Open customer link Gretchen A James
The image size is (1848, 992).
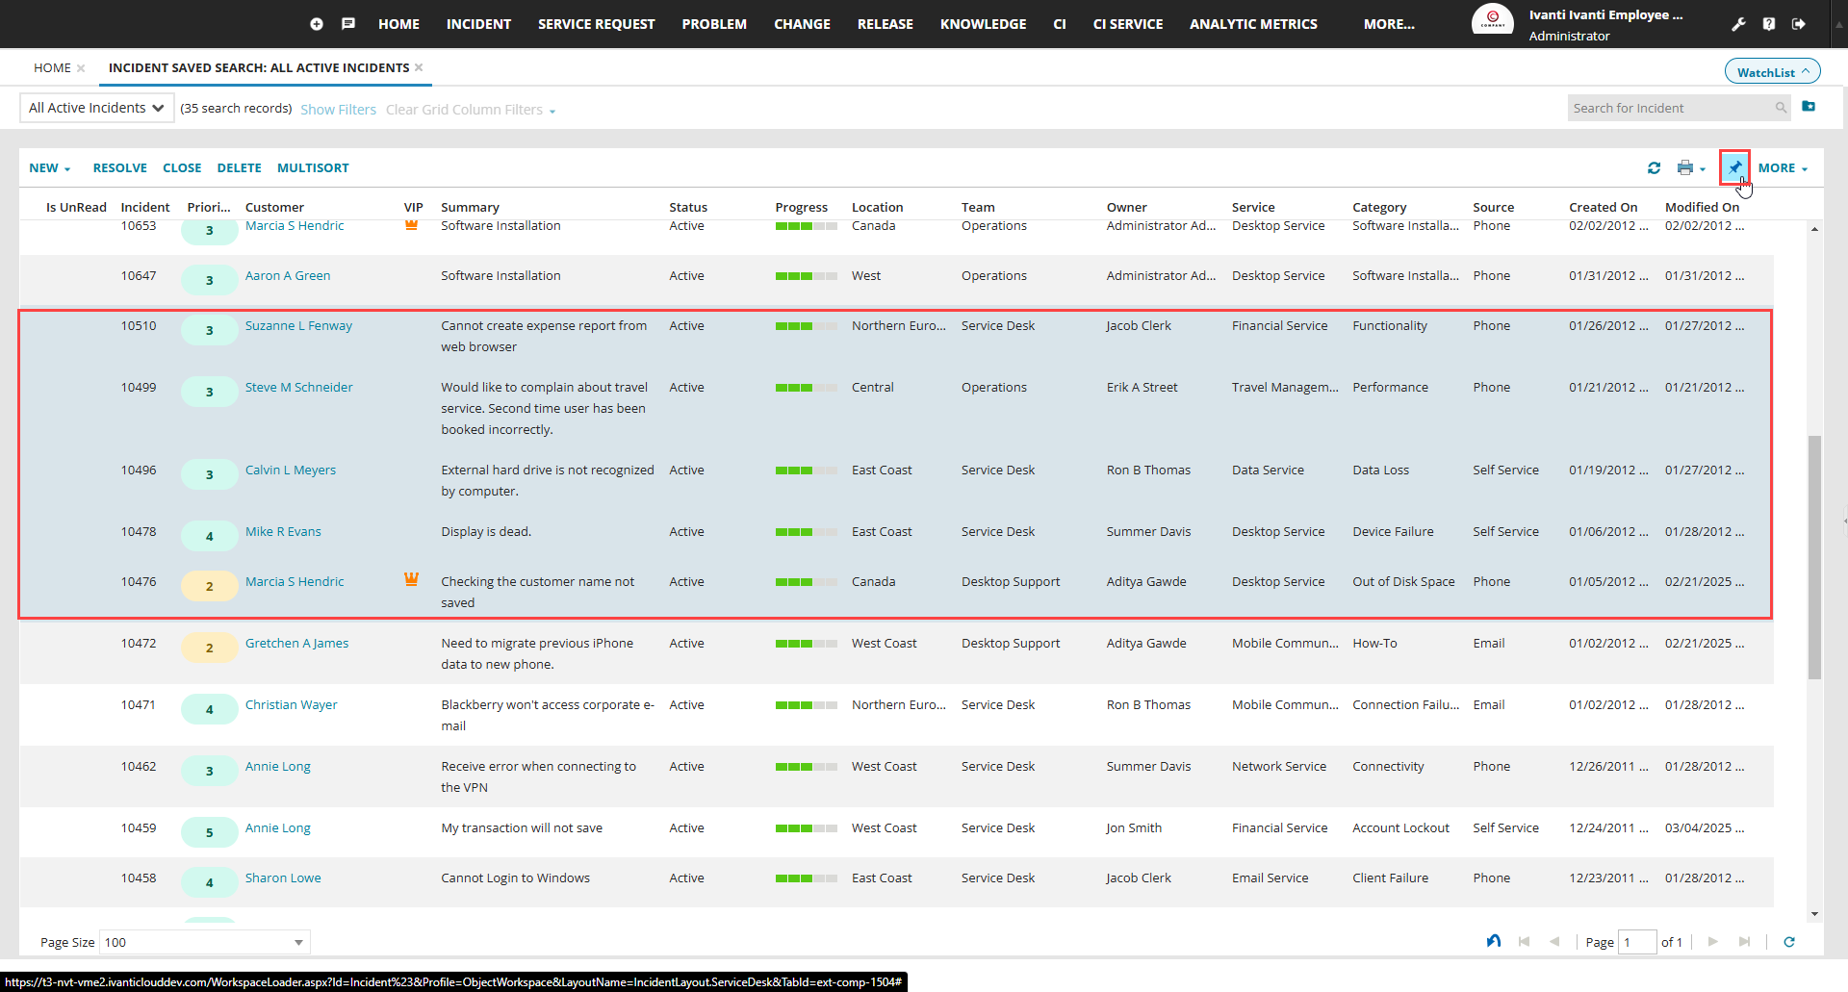pyautogui.click(x=296, y=644)
